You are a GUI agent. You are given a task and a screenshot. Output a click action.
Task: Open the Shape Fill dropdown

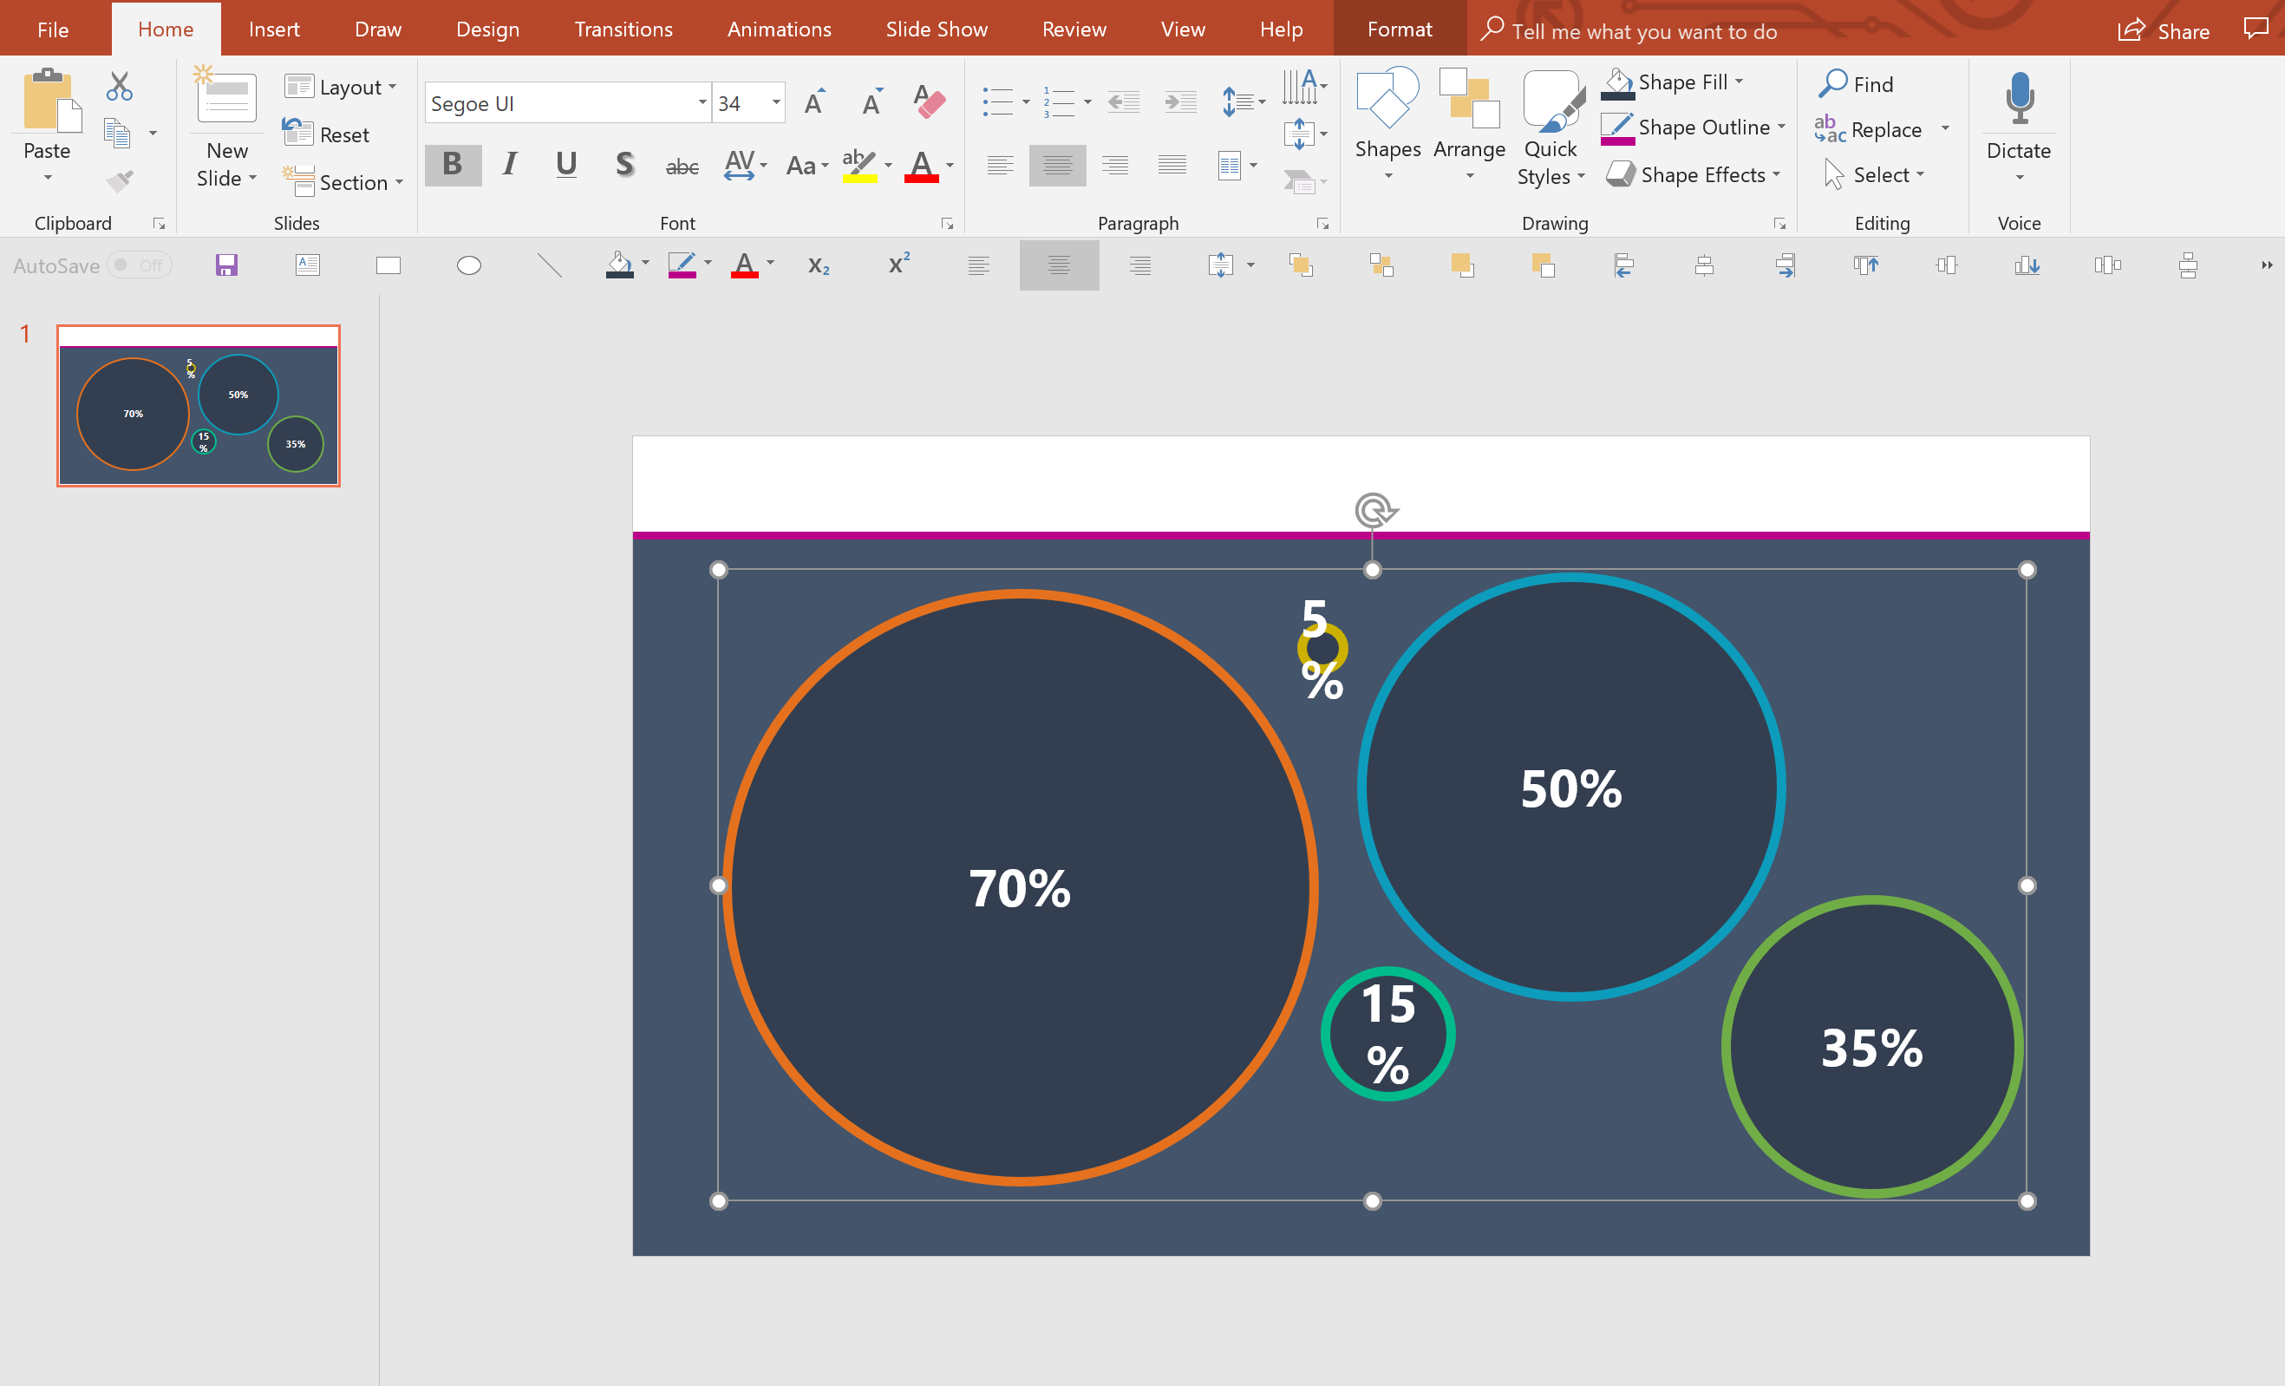point(1740,82)
